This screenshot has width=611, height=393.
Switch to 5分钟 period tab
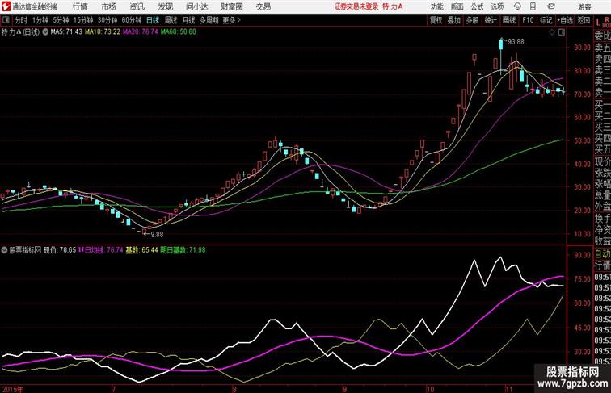61,20
